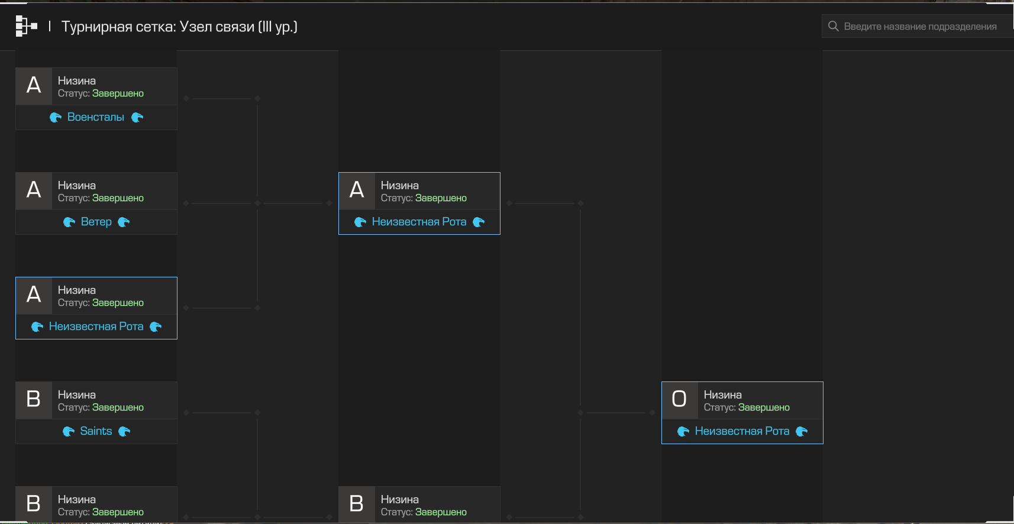Viewport: 1014px width, 524px height.
Task: Open the Военсталы squad link
Action: pyautogui.click(x=96, y=117)
